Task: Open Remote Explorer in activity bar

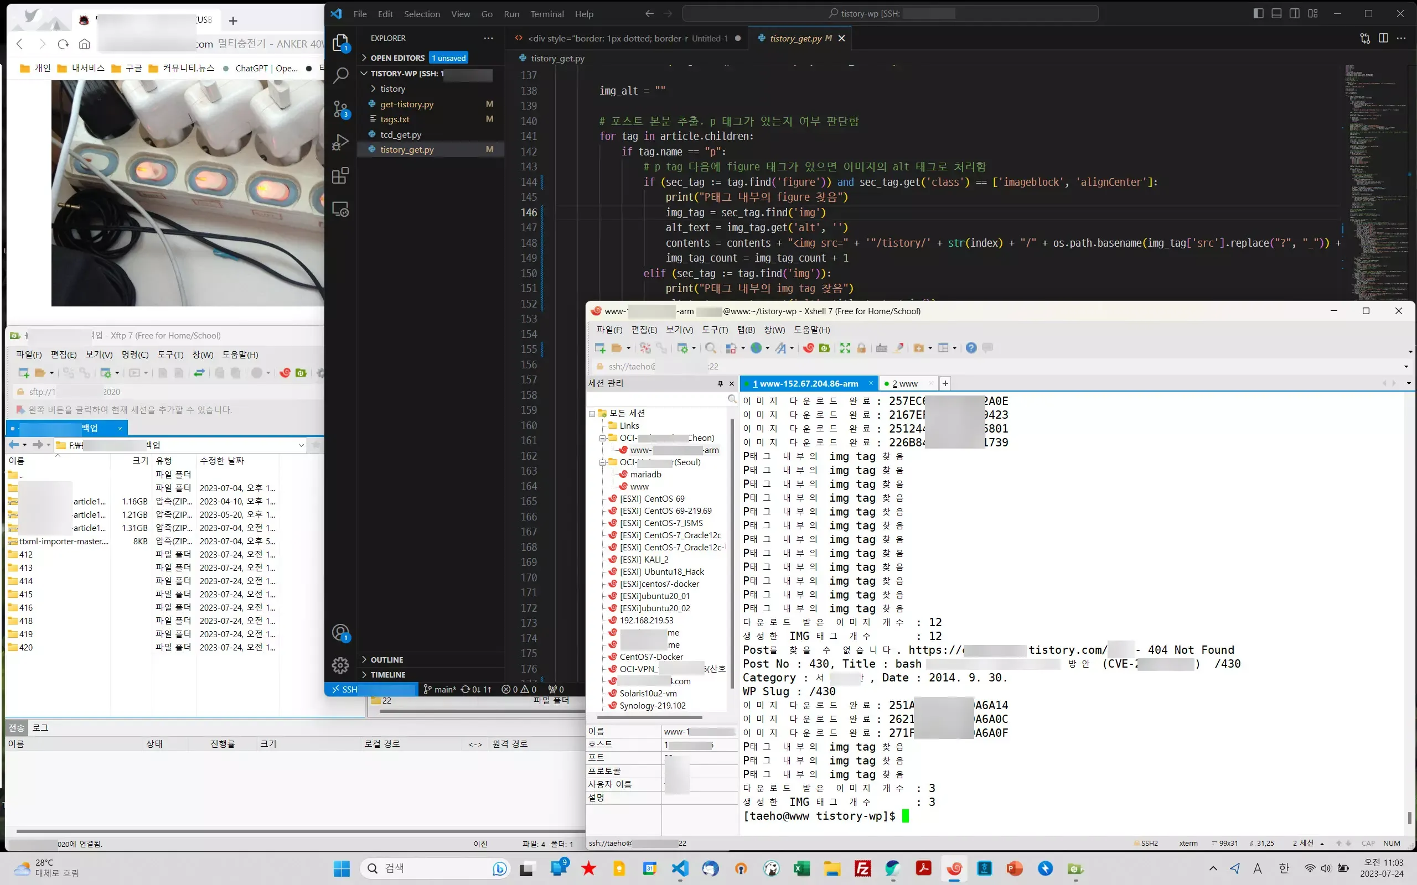Action: pyautogui.click(x=340, y=209)
